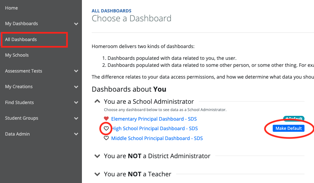Expand the Data Admin sidebar chevron
Screen dimensions: 314x183
click(76, 134)
